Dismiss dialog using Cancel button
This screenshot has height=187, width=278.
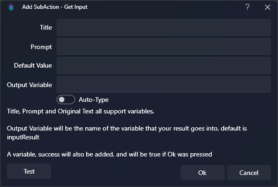(x=249, y=173)
